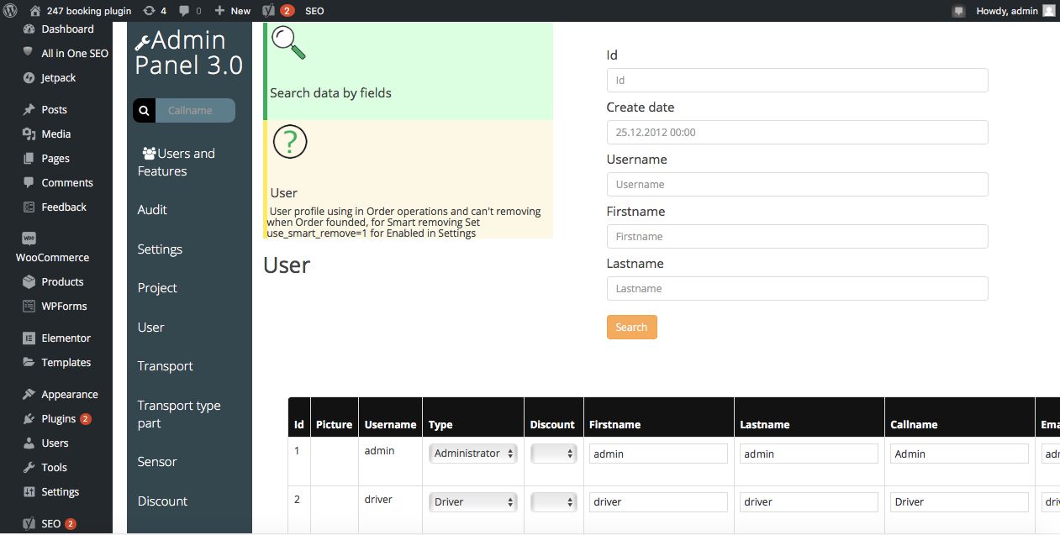Open Discount dropdown in driver row
The image size is (1060, 535).
point(553,502)
